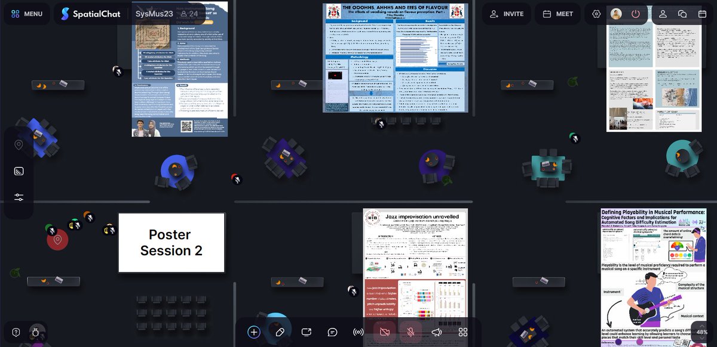Open the user profile avatar
The height and width of the screenshot is (347, 717).
(x=616, y=14)
